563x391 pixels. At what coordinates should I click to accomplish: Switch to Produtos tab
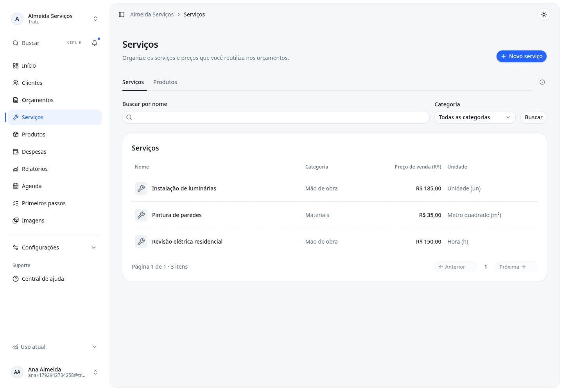(165, 82)
